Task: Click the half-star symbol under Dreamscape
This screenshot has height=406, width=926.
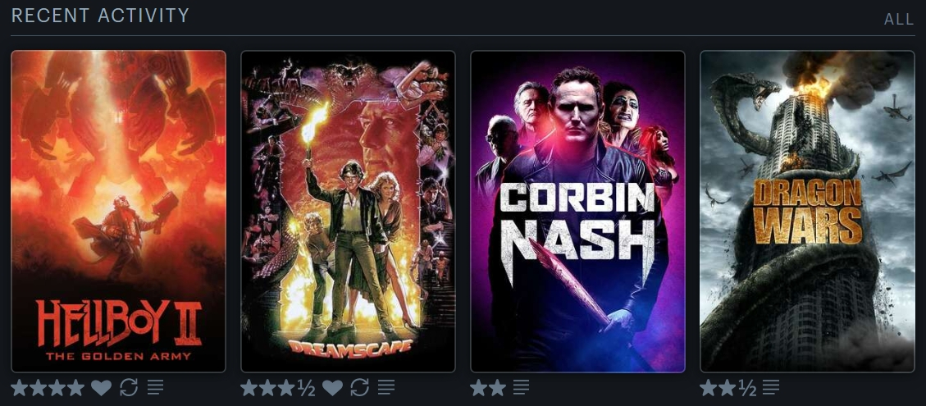Action: [306, 388]
